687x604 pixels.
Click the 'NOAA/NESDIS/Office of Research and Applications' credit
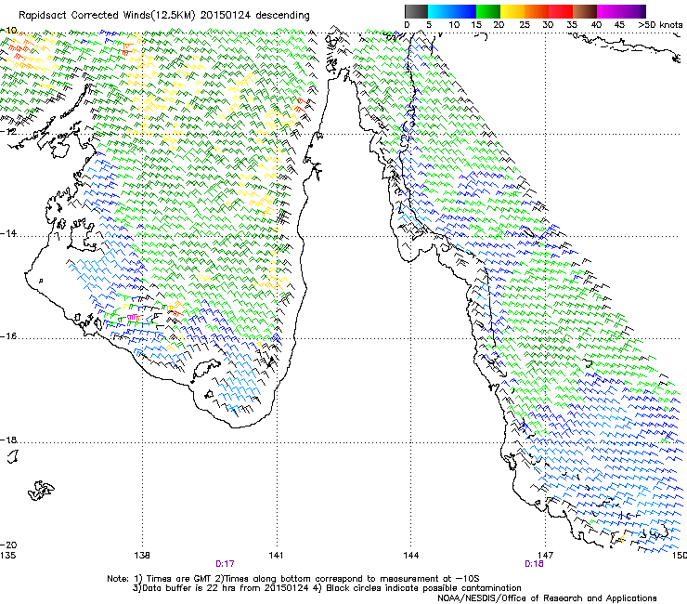(x=547, y=598)
